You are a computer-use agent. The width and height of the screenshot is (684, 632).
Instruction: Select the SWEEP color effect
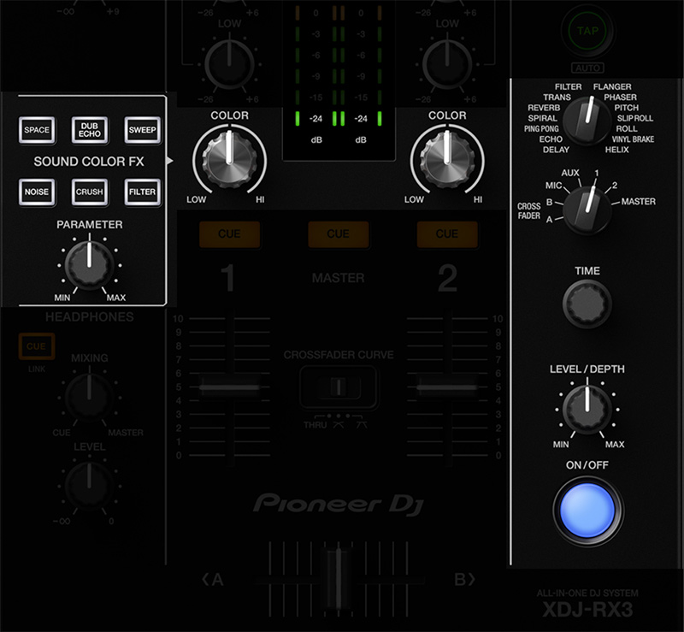141,129
